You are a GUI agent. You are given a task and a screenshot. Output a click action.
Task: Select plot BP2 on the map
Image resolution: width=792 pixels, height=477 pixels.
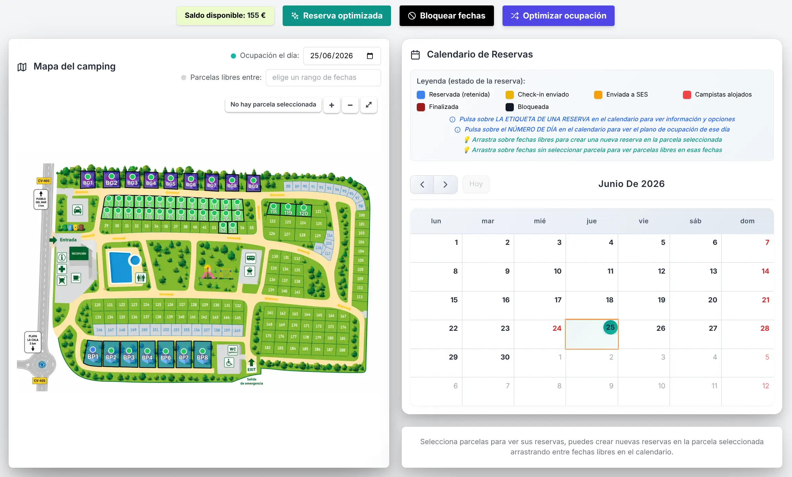111,354
